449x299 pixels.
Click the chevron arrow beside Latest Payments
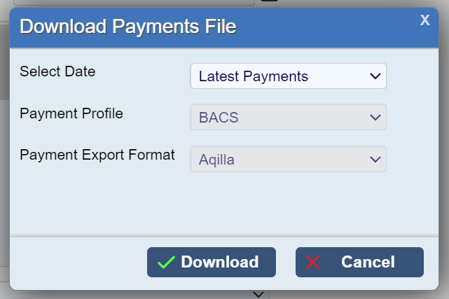[x=375, y=76]
